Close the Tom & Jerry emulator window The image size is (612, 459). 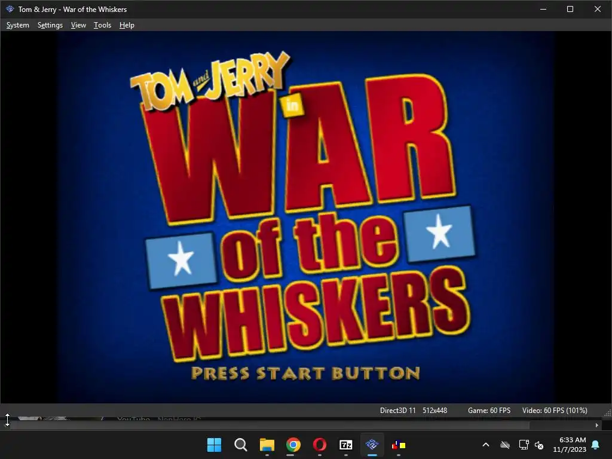598,9
